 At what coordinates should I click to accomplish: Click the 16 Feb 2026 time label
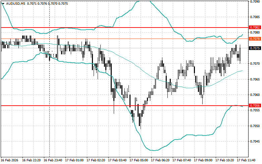[x=9, y=160]
